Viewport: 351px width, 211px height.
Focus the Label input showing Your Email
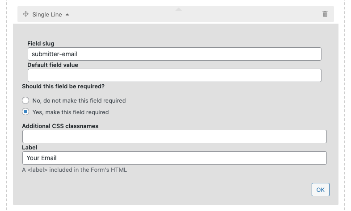coord(174,158)
